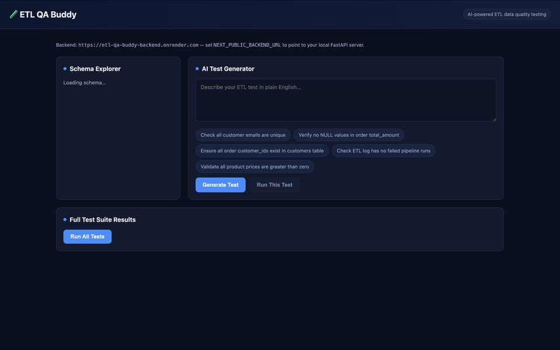The width and height of the screenshot is (560, 350).
Task: Click the ETL QA Buddy title
Action: tap(48, 14)
